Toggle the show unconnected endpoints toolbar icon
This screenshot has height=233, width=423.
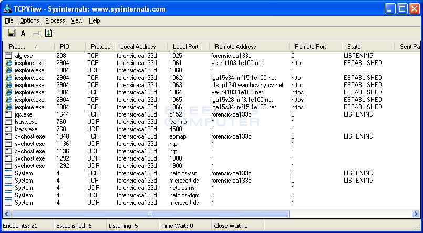click(36, 34)
